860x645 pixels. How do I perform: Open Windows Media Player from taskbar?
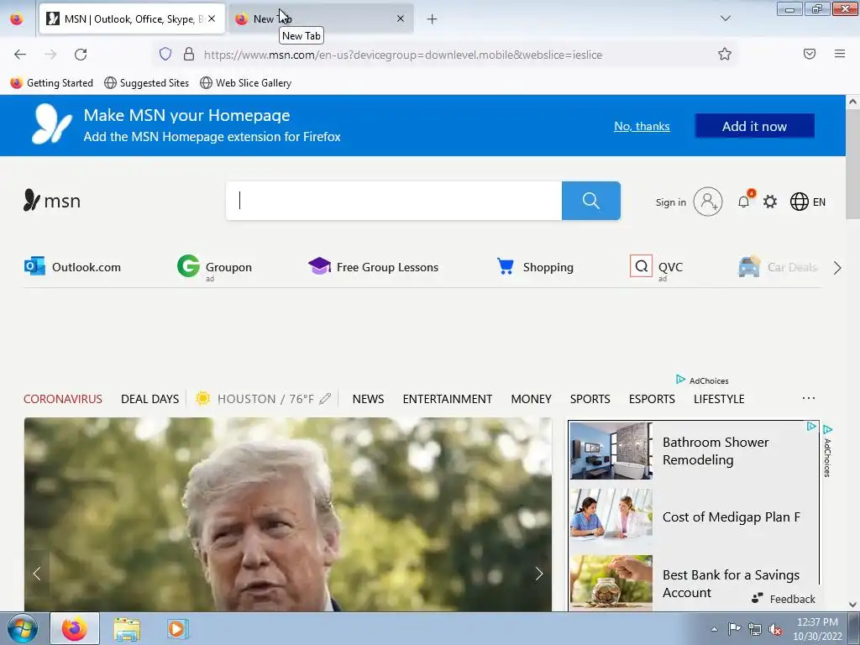(178, 629)
